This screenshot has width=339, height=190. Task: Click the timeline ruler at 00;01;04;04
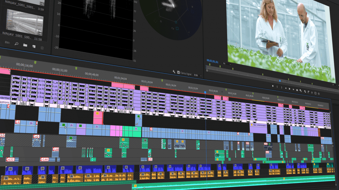(x=121, y=78)
